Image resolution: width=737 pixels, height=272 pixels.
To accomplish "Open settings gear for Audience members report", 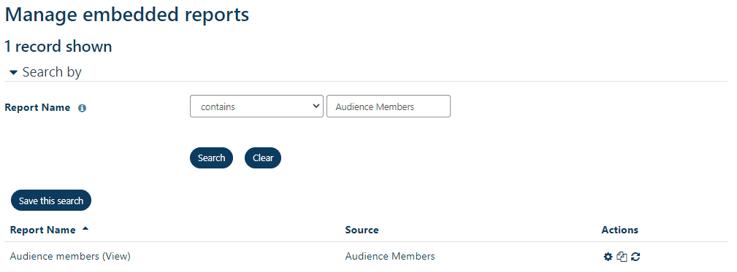I will pos(608,257).
